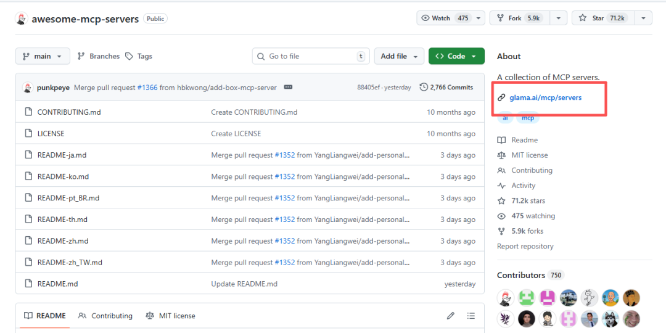Open the green Code dropdown
This screenshot has height=333, width=666.
pyautogui.click(x=456, y=56)
